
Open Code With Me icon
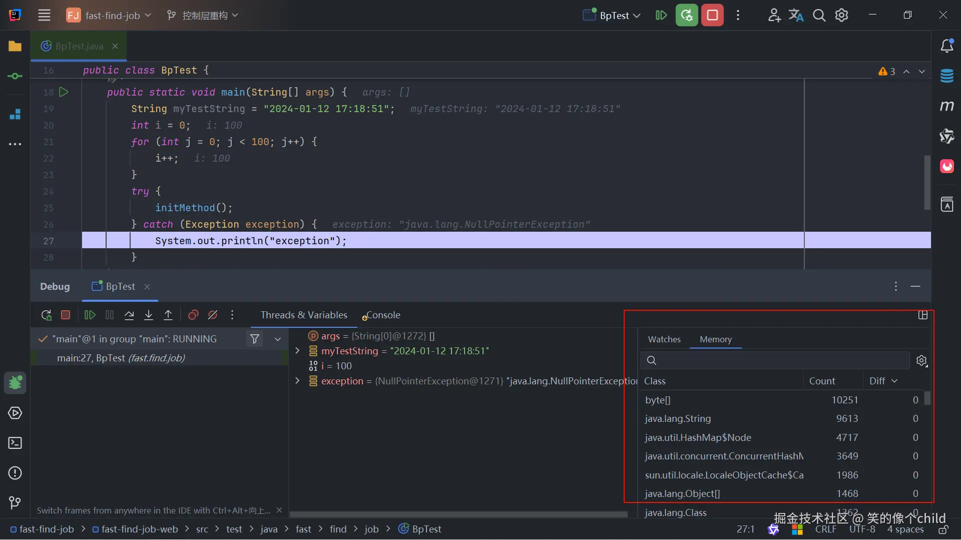774,16
